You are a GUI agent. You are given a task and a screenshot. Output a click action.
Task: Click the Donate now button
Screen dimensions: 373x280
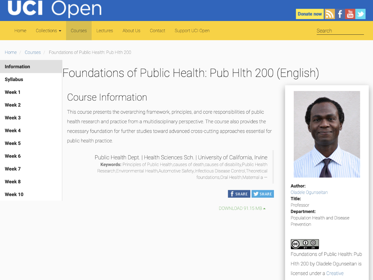310,14
